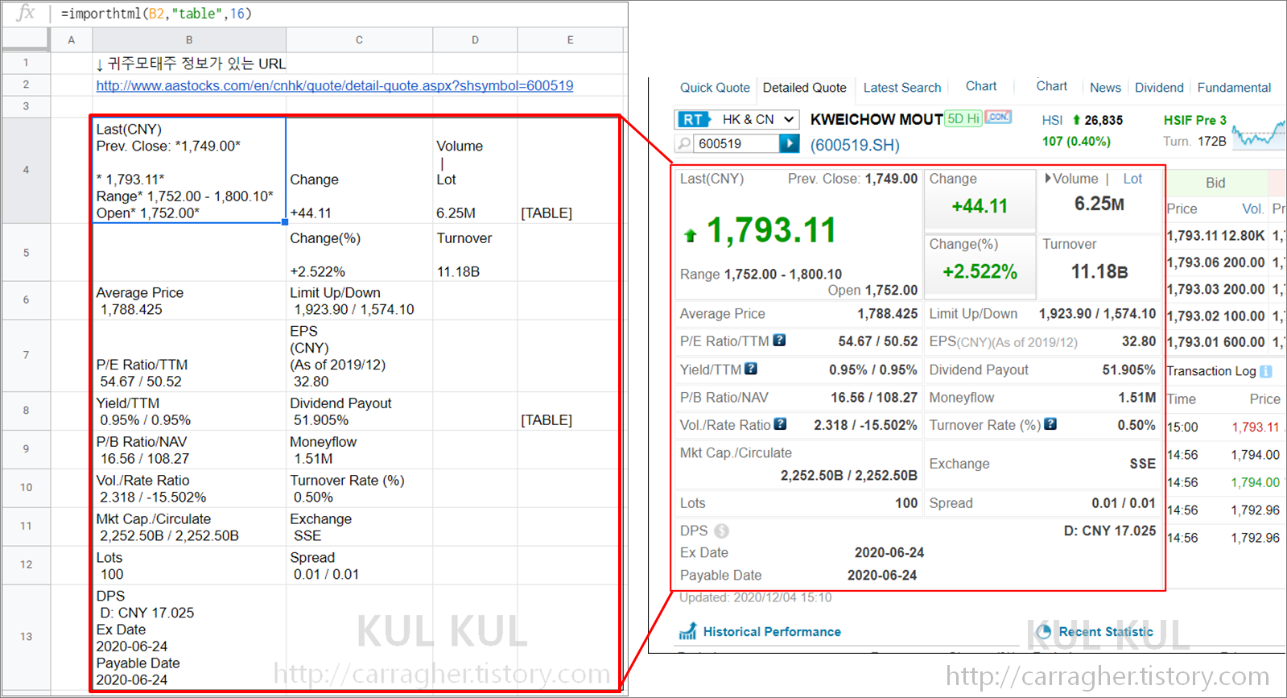1287x698 pixels.
Task: Open the Fundamental tab
Action: (x=1234, y=88)
